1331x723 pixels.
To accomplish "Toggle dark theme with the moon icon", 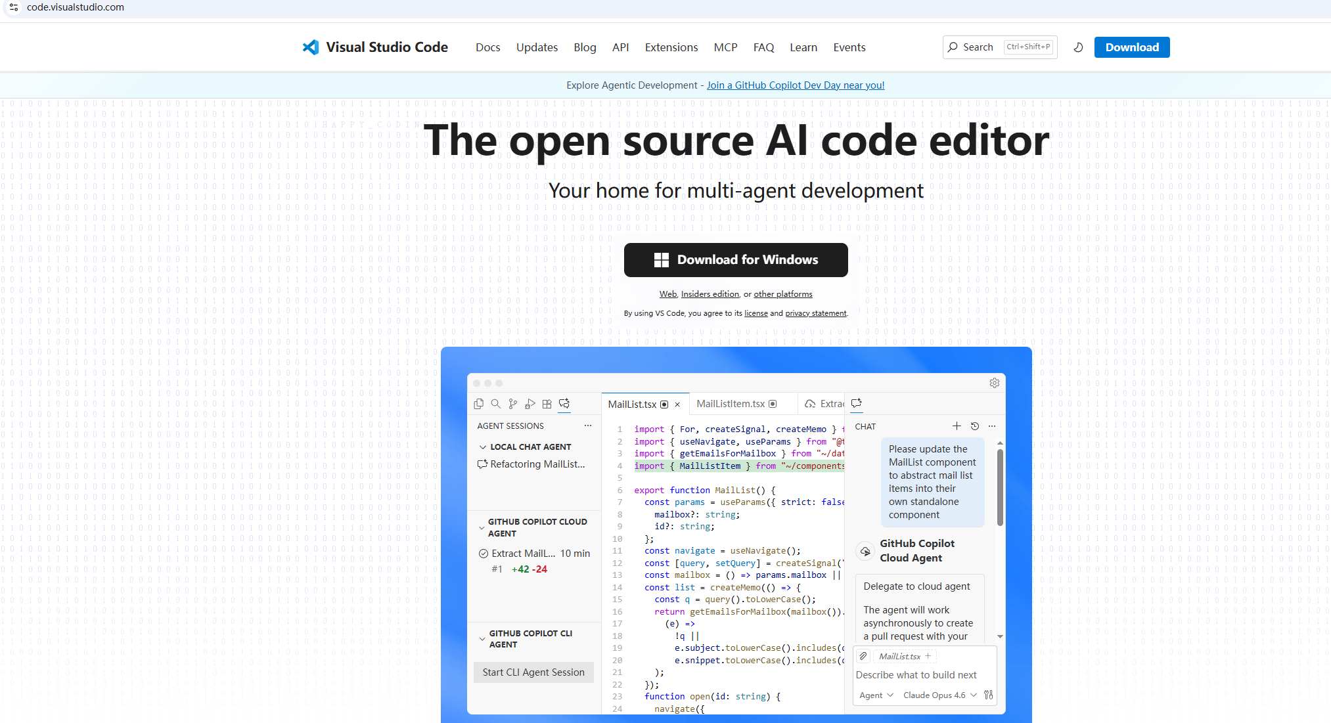I will 1078,47.
